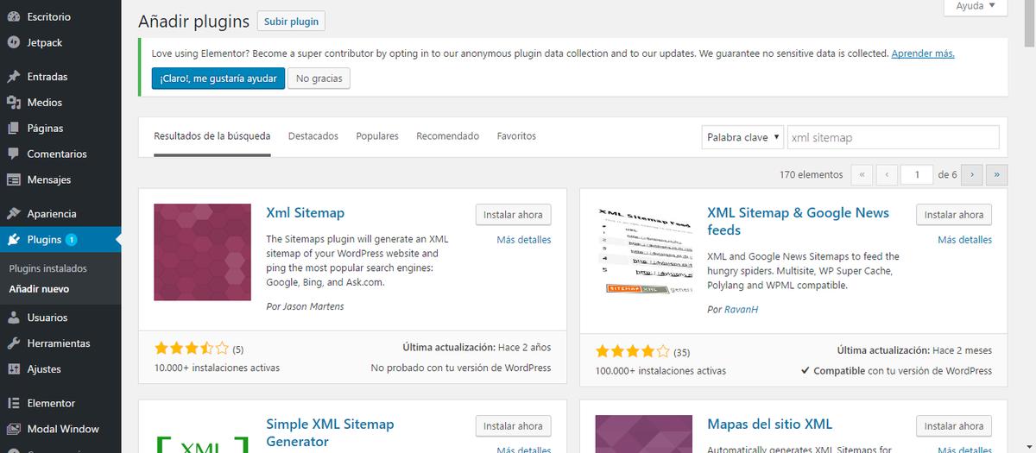Install the Xml Sitemap plugin now

[x=513, y=215]
